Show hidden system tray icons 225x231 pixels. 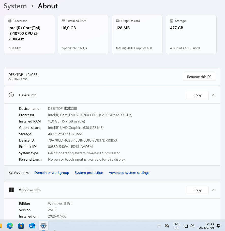(159, 226)
